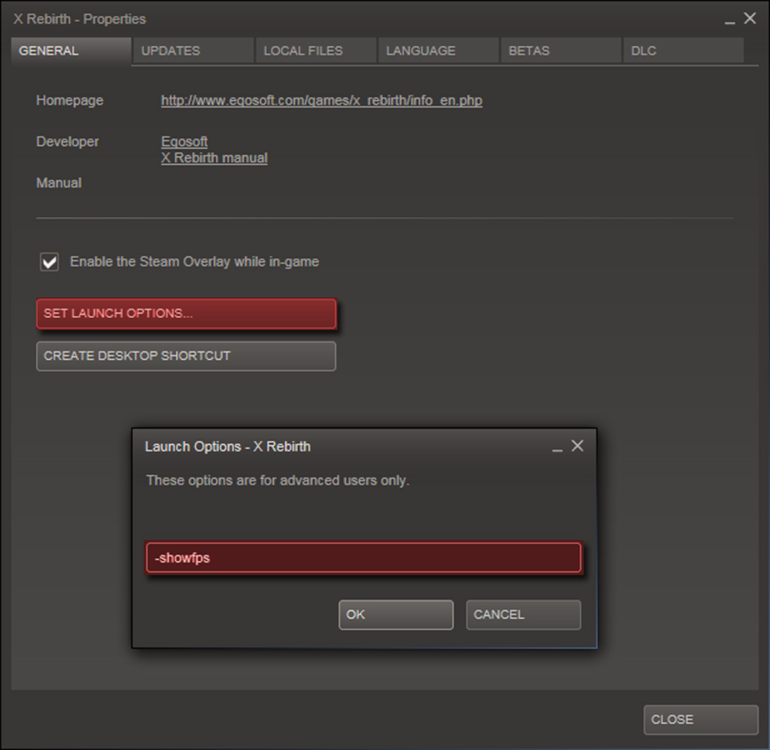Focus the launch options text field
The height and width of the screenshot is (750, 770).
364,557
